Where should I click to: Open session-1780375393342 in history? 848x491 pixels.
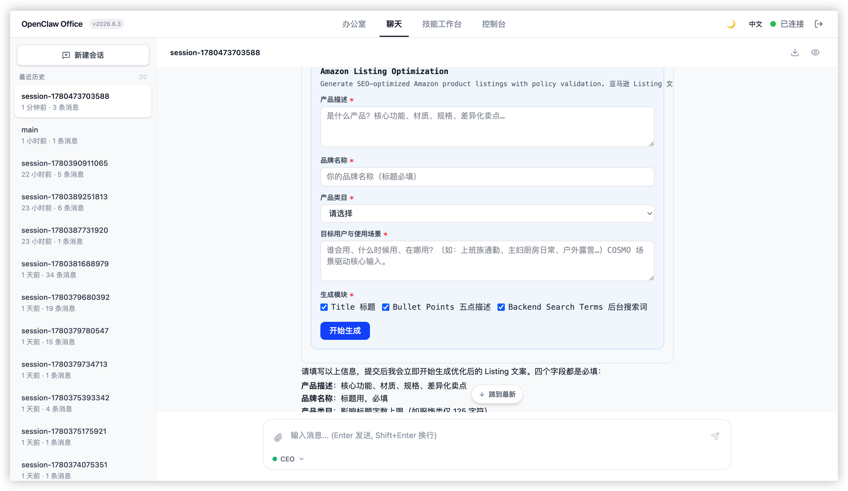point(83,403)
